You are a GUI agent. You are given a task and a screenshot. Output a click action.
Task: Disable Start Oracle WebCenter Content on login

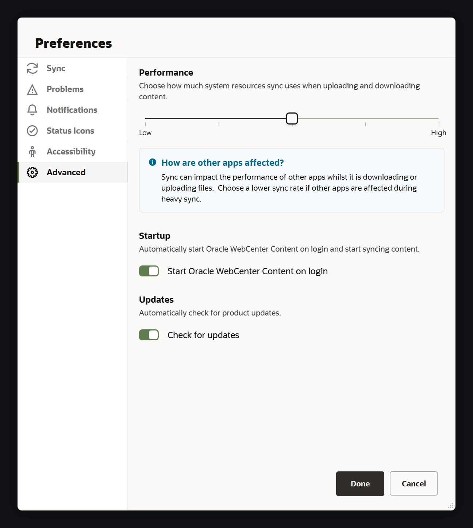(x=149, y=271)
